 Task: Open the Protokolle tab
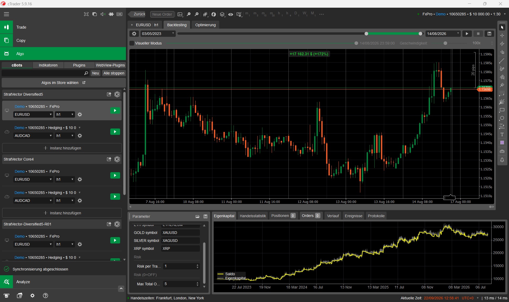pos(376,216)
